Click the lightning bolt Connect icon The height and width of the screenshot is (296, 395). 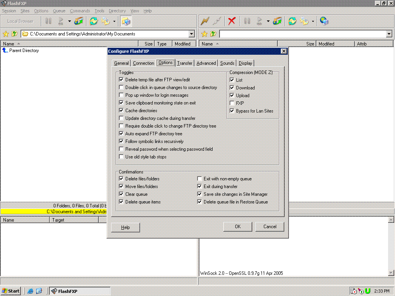tap(205, 21)
